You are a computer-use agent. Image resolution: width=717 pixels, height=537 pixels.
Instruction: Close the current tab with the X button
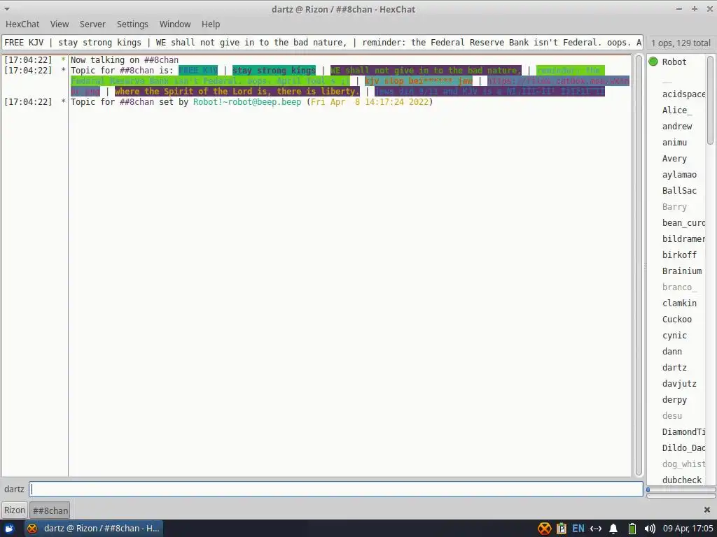[707, 510]
